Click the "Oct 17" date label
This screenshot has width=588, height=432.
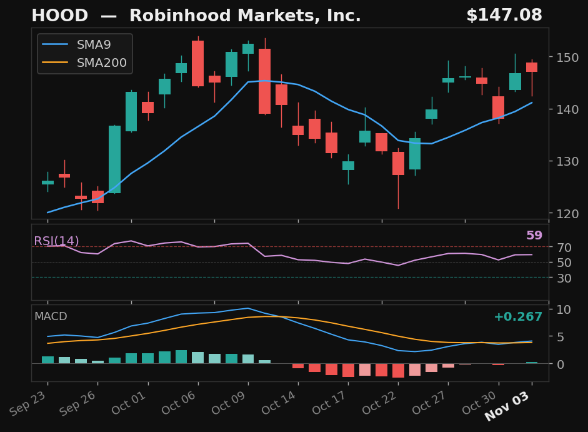pos(329,403)
